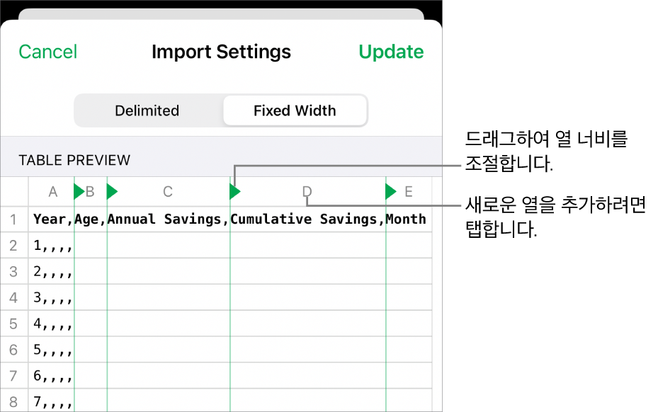Click column header A
This screenshot has width=658, height=412.
(52, 191)
